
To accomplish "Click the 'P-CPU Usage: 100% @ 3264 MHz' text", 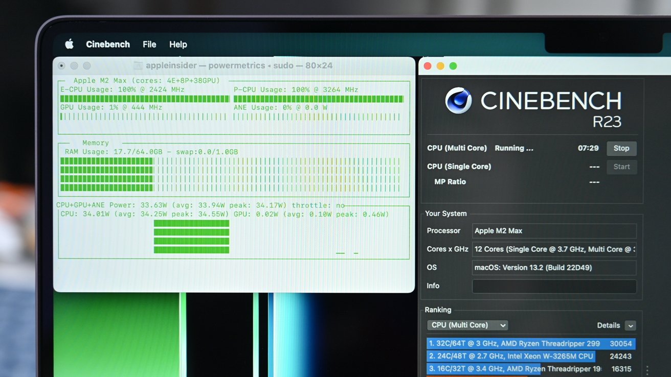I will (296, 89).
